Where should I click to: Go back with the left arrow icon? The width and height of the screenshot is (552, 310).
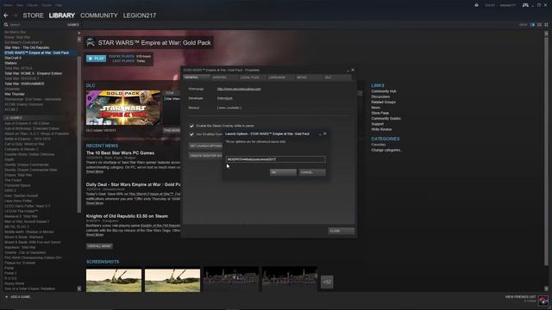point(6,15)
